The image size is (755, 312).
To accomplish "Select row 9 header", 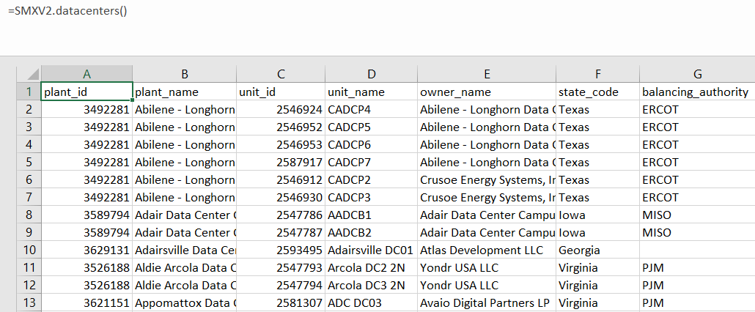I will pos(29,232).
